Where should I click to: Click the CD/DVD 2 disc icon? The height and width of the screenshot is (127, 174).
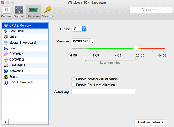(x=6, y=60)
